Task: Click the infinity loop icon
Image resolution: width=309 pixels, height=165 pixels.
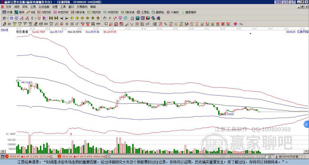Action: (241, 24)
